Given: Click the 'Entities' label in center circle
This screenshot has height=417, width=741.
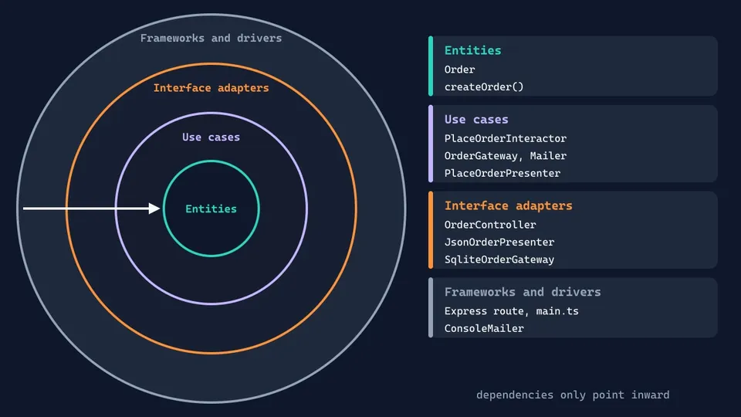Looking at the screenshot, I should point(211,209).
